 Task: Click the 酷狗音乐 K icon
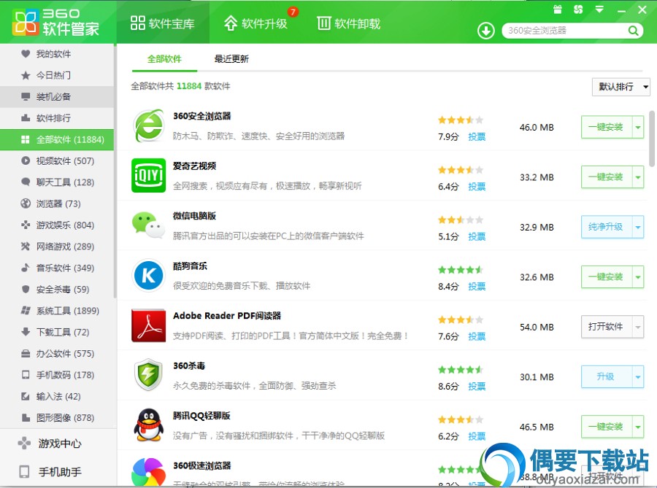point(148,276)
